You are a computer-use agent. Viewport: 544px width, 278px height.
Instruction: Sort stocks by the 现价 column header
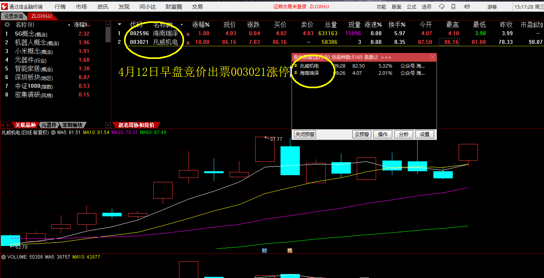[230, 25]
